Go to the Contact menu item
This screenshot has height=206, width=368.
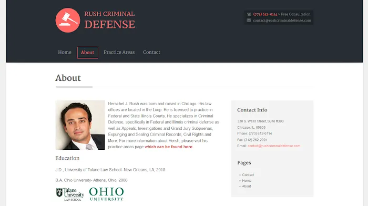(x=151, y=53)
